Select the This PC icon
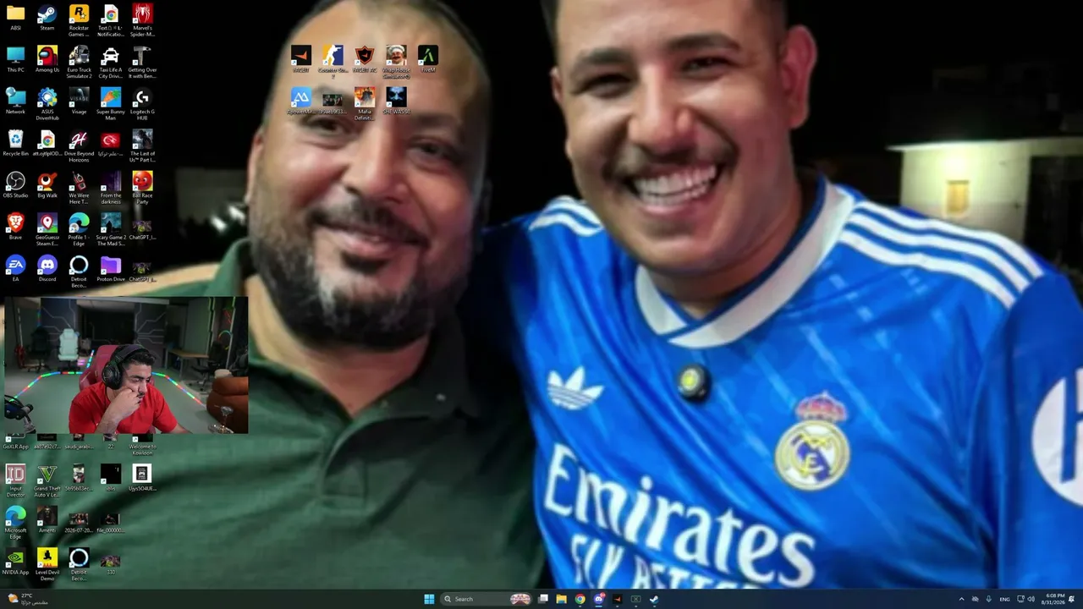 15,60
